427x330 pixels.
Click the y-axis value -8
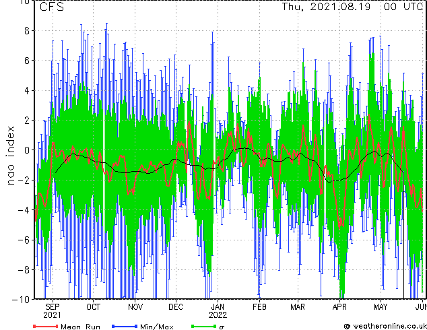(x=24, y=270)
